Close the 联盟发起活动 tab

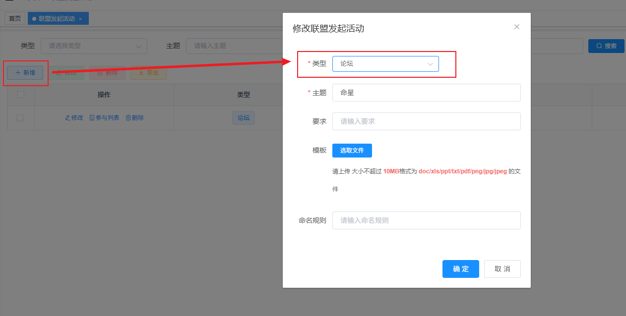80,19
